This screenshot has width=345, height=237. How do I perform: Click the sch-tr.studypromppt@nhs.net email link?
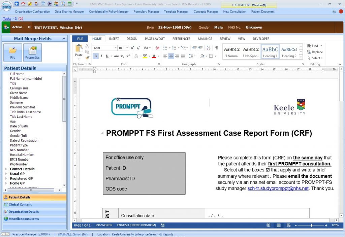tap(278, 189)
